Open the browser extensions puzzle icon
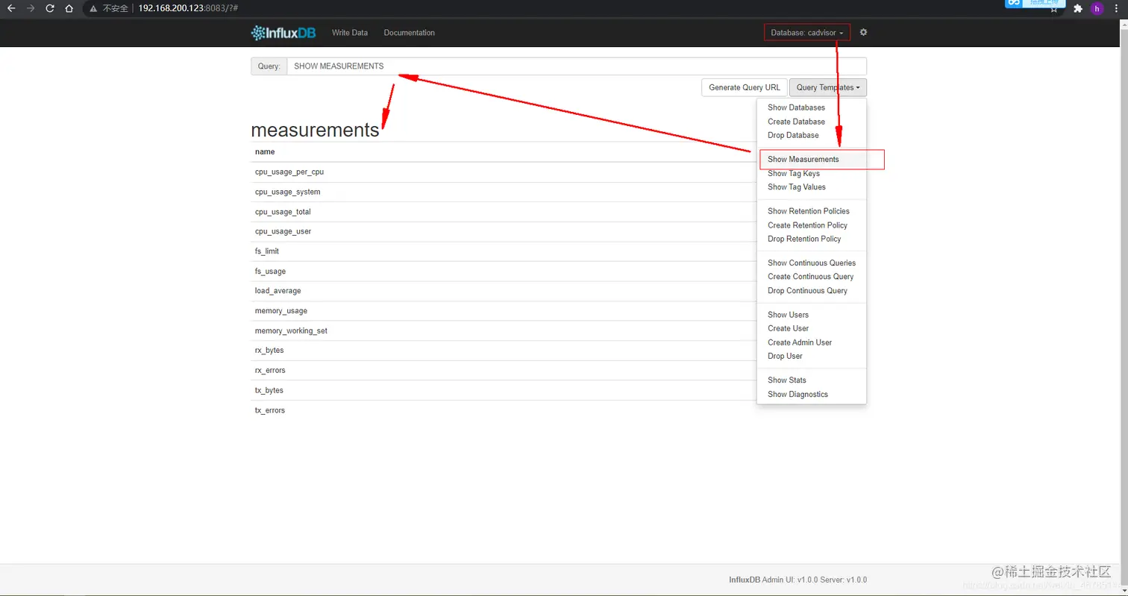1128x596 pixels. coord(1077,9)
